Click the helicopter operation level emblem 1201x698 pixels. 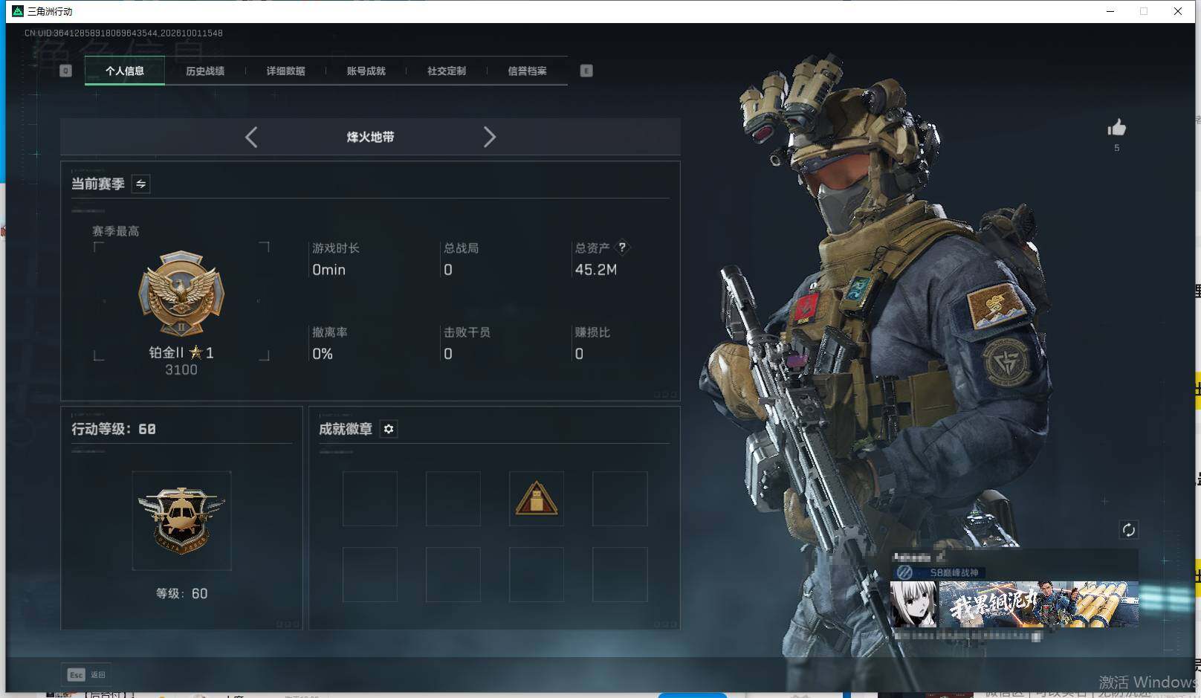[x=181, y=520]
